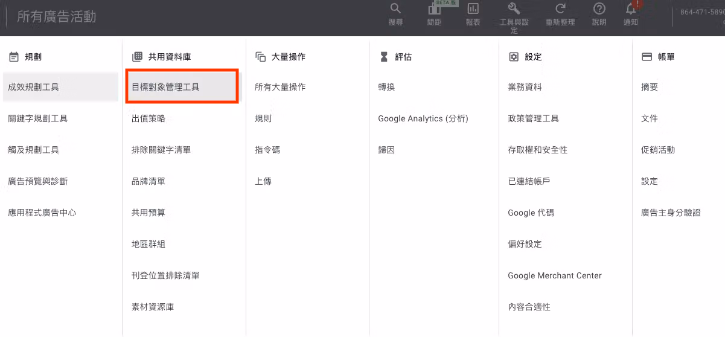Screen dimensions: 725x337
Task: Open 排除關鍵字清單
Action: 161,150
